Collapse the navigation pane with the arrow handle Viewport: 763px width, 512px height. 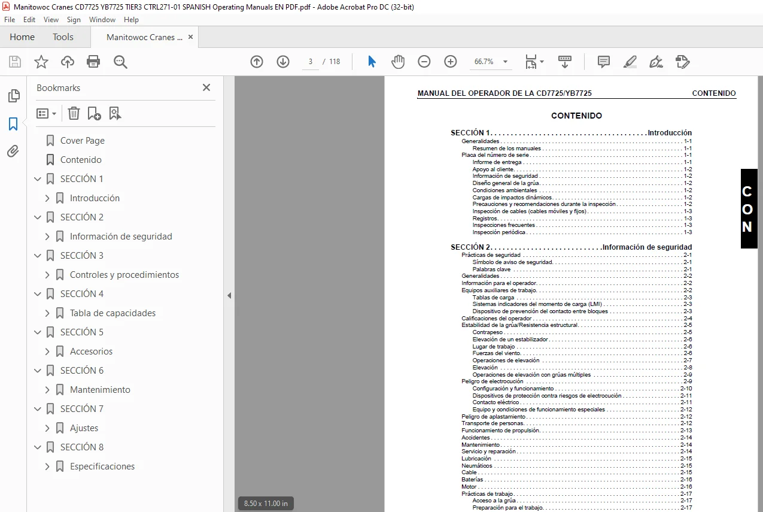[229, 295]
